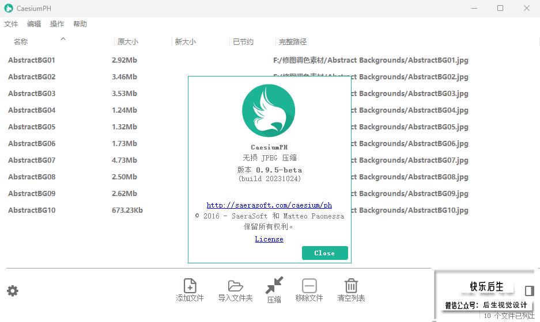Click the 1.73Mb size cell

click(x=124, y=143)
